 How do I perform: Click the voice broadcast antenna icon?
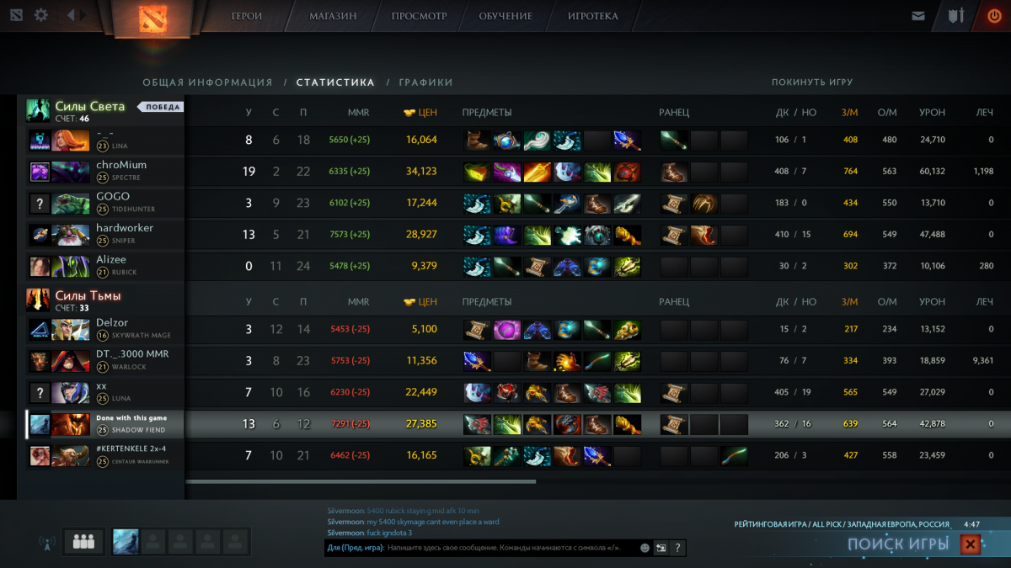pos(45,542)
